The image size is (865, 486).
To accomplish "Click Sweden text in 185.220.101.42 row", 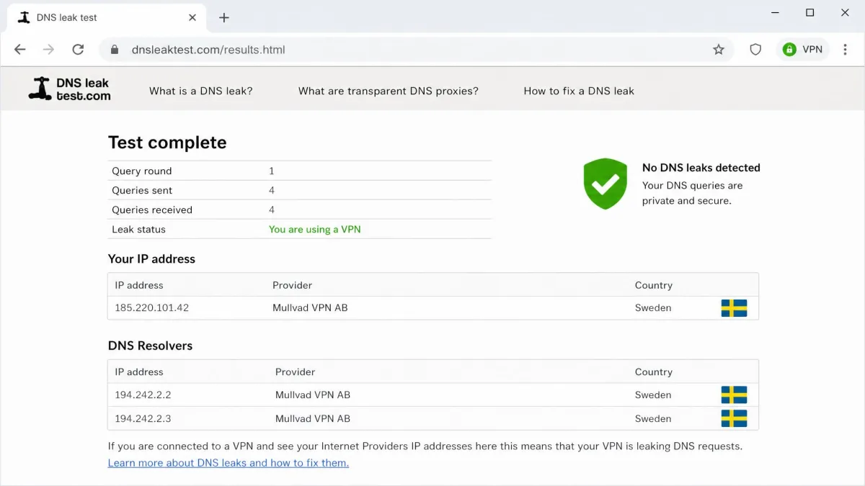I will [x=653, y=308].
